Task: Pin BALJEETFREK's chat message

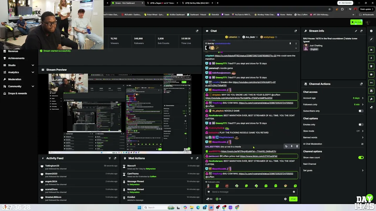Action: (x=292, y=146)
